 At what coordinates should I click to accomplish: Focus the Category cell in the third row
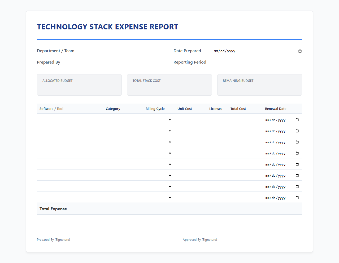(123, 142)
